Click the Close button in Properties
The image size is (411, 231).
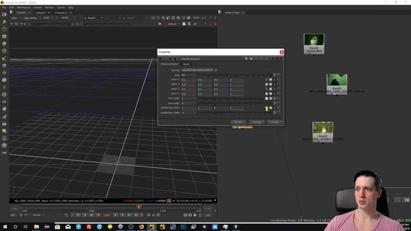tap(275, 122)
